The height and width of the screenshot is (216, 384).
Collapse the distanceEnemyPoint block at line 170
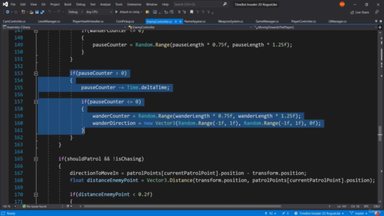[36, 194]
